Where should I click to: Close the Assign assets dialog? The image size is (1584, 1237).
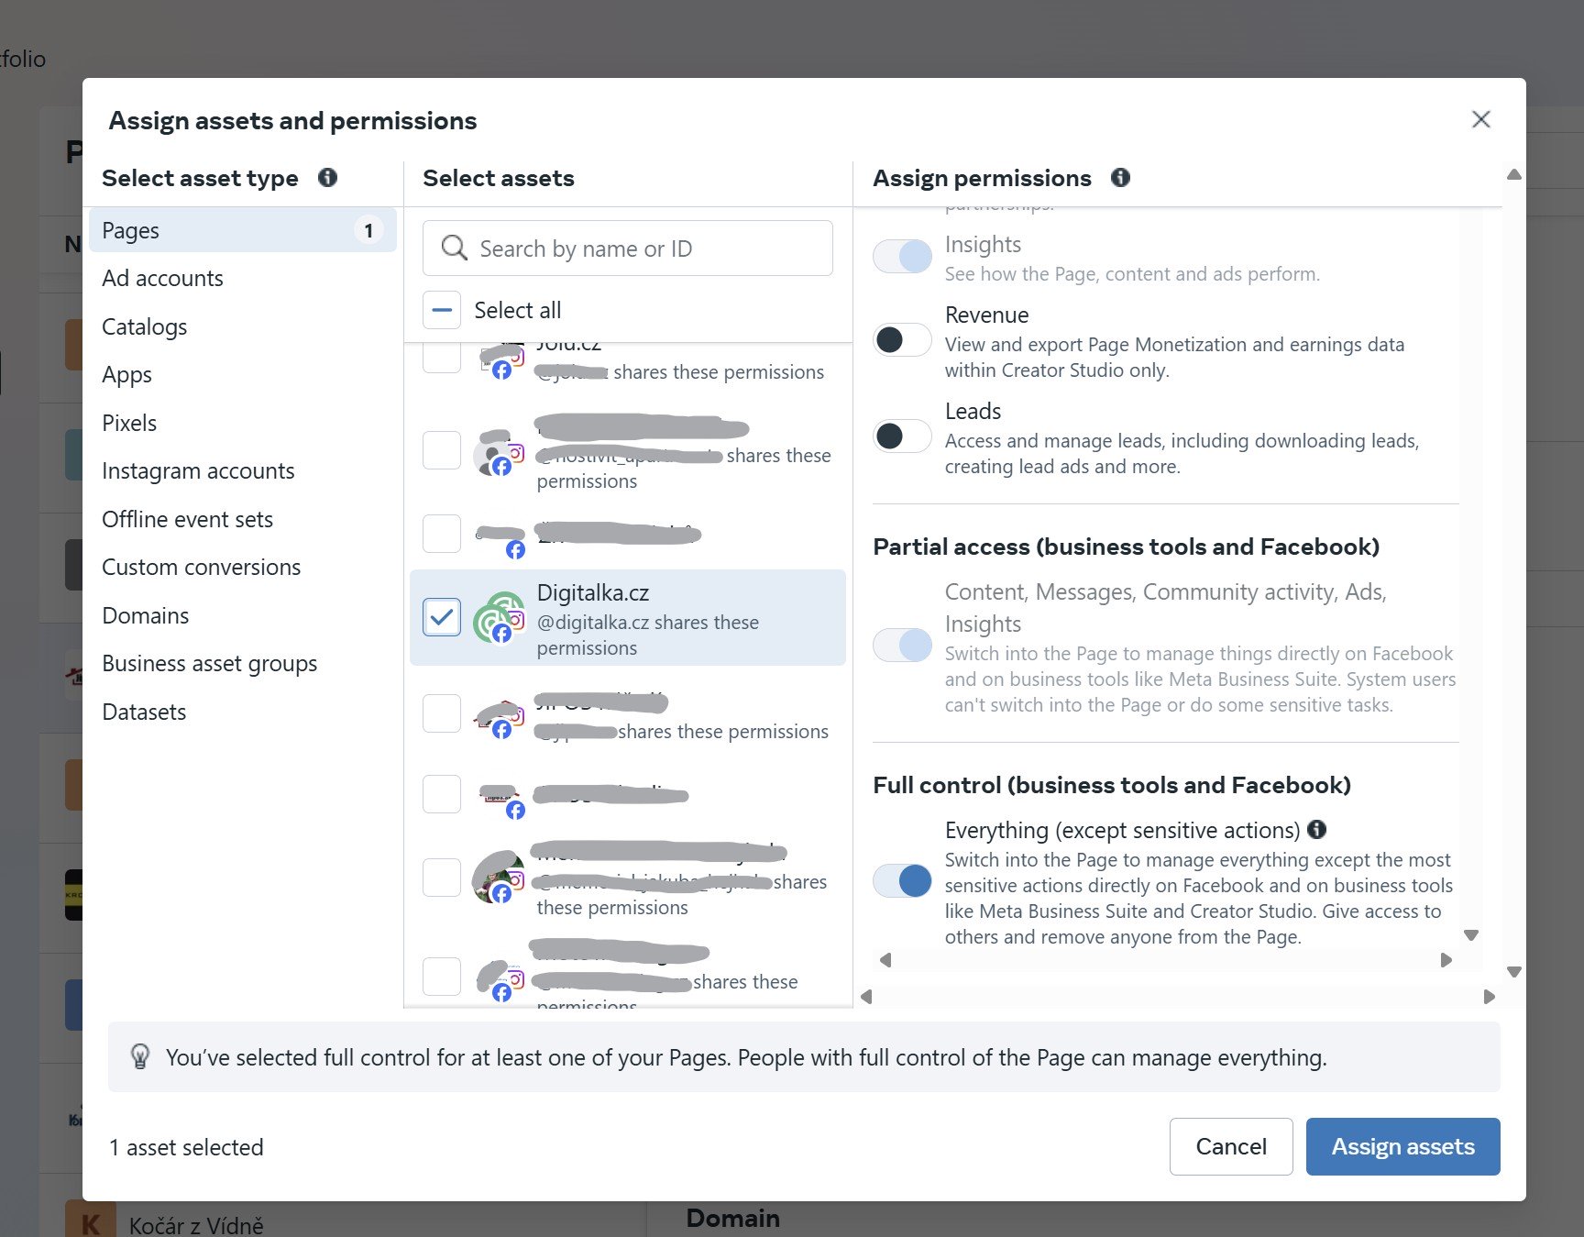(1480, 119)
